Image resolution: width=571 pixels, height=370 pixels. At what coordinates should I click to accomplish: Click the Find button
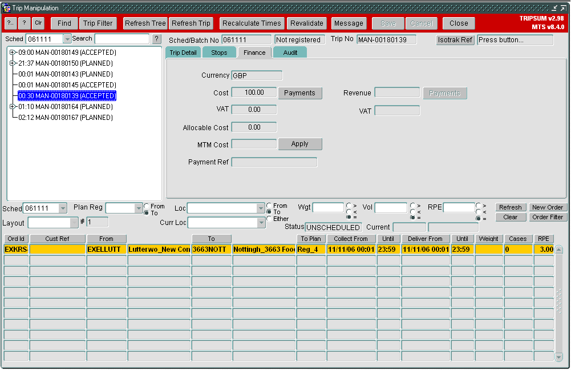(64, 23)
